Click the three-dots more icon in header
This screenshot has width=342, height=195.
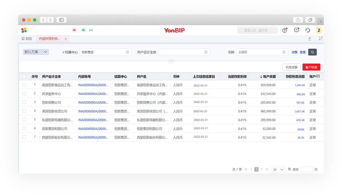tap(91, 30)
